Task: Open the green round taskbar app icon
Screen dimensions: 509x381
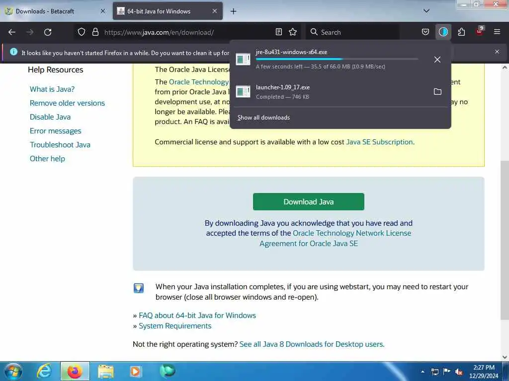Action: click(167, 371)
